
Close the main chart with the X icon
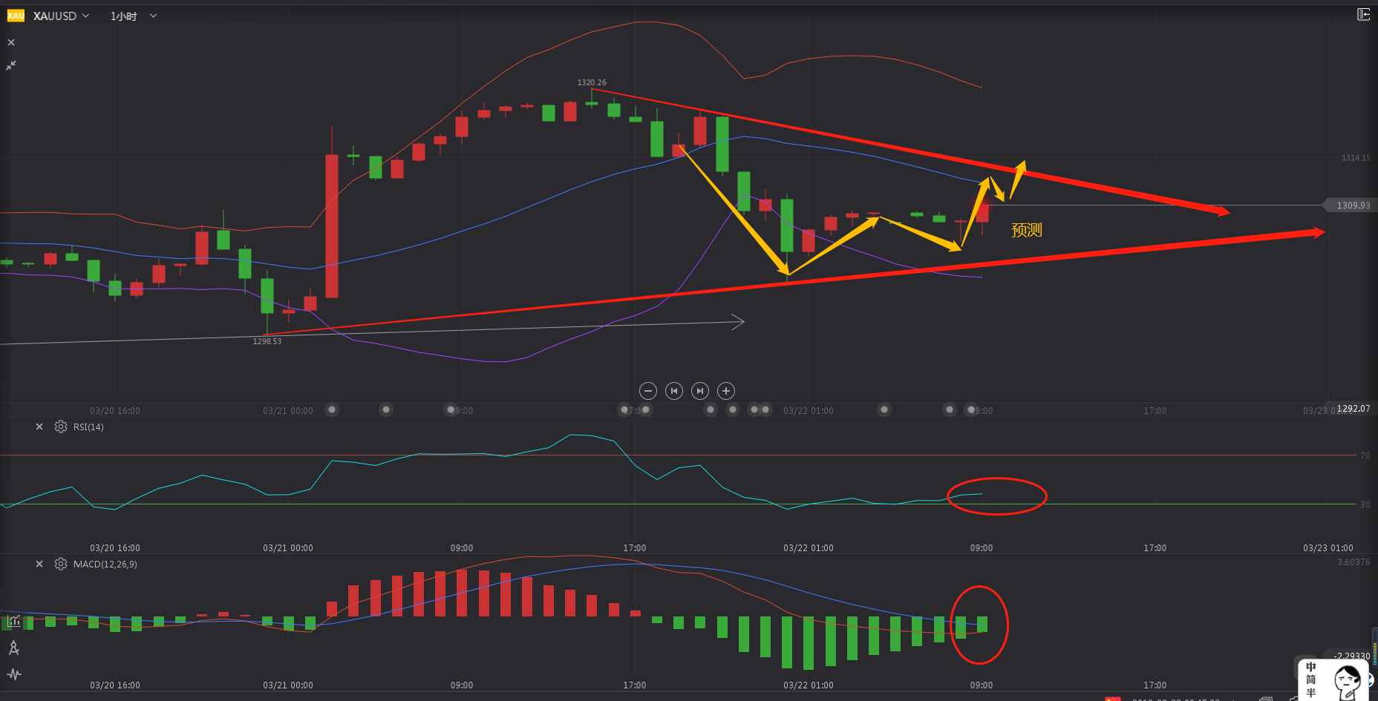click(x=11, y=42)
